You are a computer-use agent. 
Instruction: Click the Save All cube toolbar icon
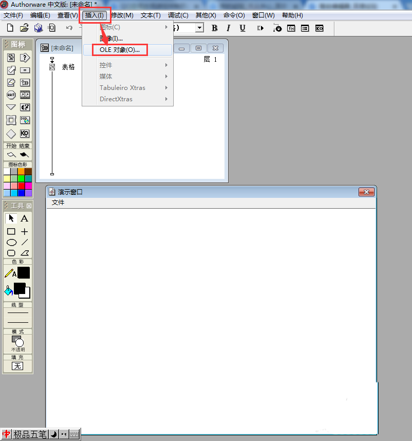[x=38, y=28]
